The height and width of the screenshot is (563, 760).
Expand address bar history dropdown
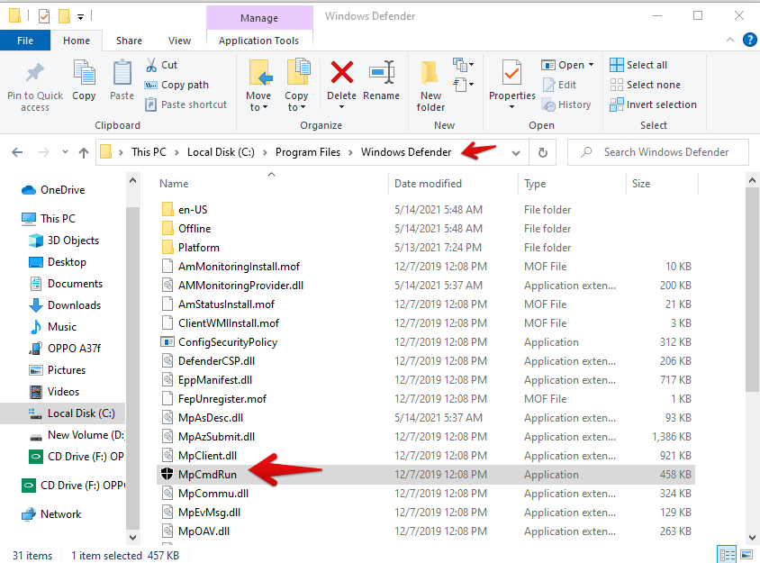[516, 153]
